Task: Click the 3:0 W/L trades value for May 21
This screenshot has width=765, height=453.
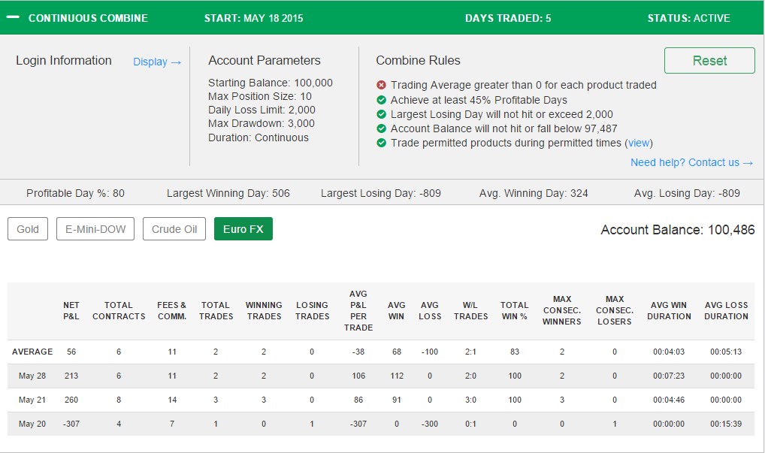Action: [470, 400]
